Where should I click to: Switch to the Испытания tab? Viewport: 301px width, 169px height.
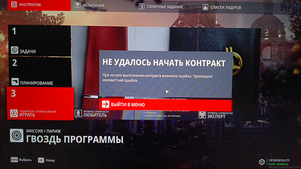[x=90, y=5]
